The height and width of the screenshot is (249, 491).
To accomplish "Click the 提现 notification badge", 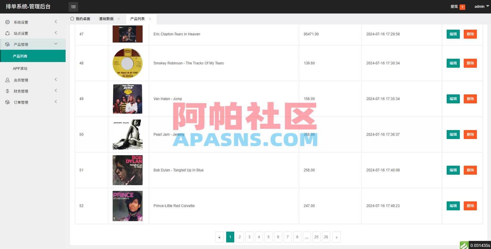I will tap(463, 7).
